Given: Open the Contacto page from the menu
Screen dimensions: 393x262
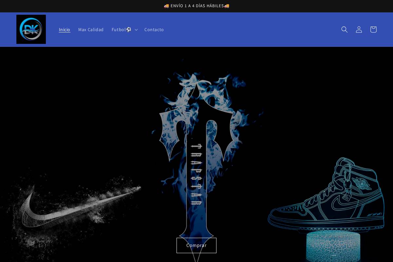Looking at the screenshot, I should pyautogui.click(x=154, y=29).
